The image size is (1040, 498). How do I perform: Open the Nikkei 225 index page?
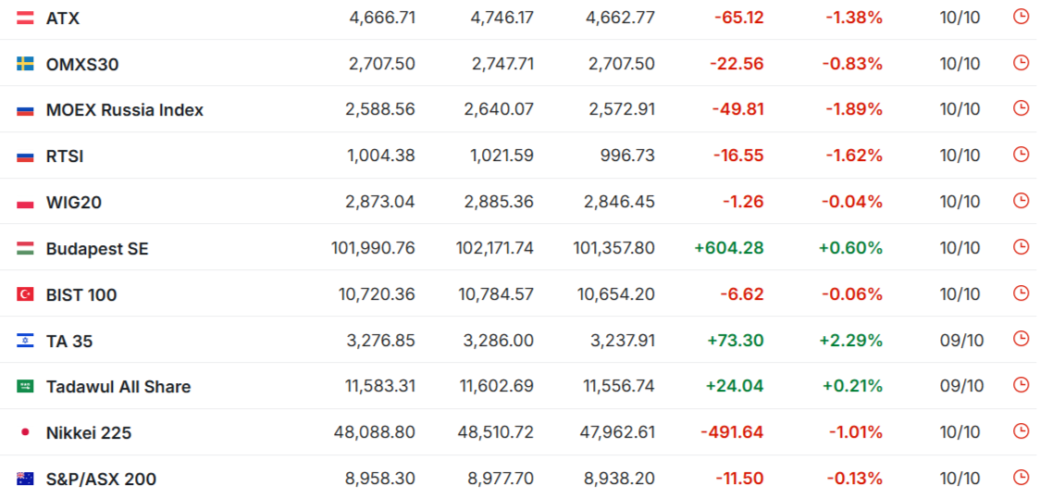click(89, 433)
